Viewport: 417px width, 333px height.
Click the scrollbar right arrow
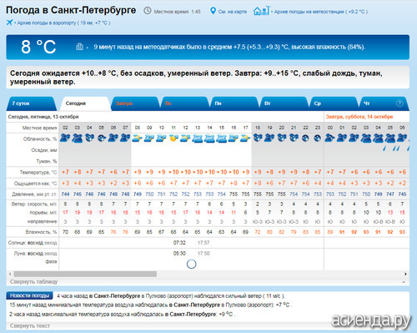405,274
